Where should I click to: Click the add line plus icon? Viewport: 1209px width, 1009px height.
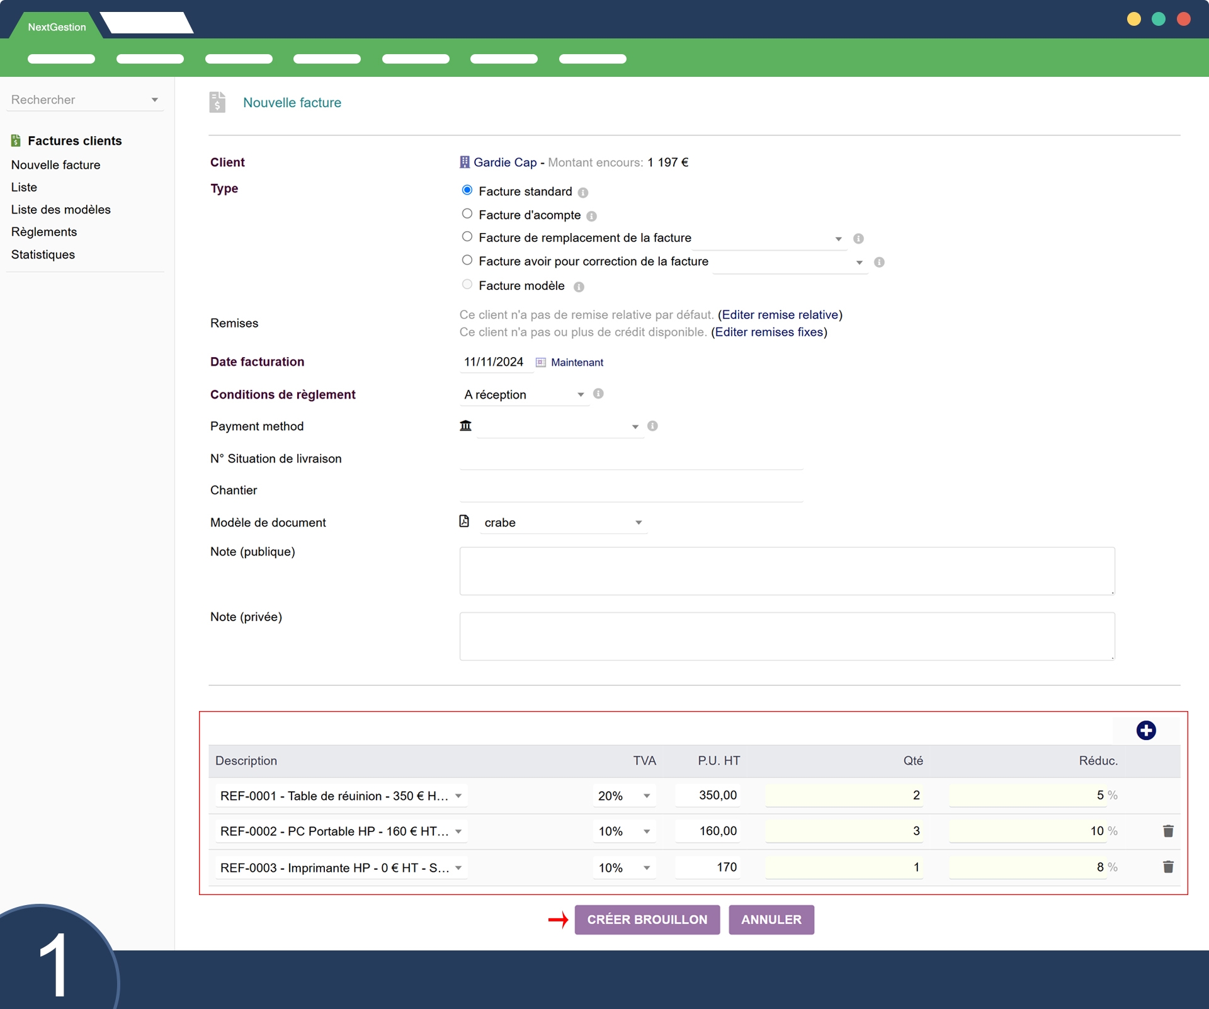click(1145, 731)
